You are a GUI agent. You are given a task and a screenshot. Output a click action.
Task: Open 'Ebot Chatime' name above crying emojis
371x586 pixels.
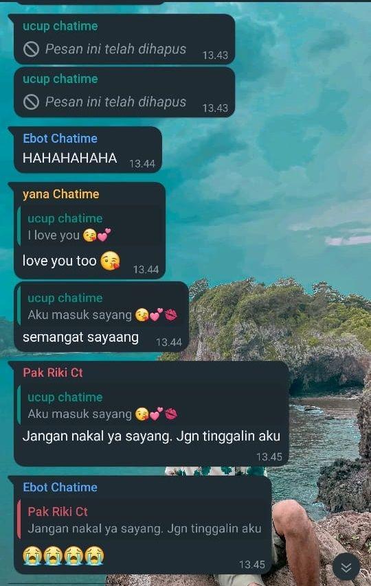click(60, 487)
